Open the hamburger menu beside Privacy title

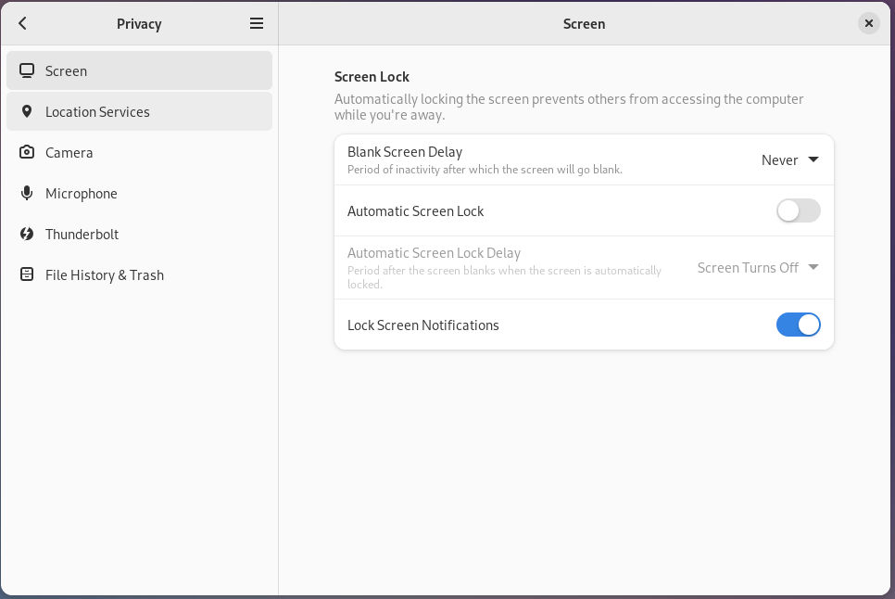click(x=257, y=24)
